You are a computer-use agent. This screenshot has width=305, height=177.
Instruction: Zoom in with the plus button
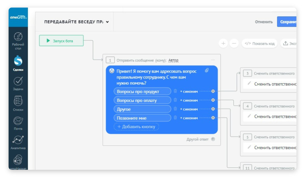[x=223, y=43]
